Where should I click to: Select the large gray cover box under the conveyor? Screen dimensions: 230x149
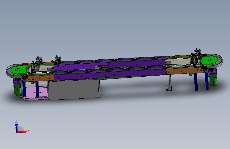(74, 89)
